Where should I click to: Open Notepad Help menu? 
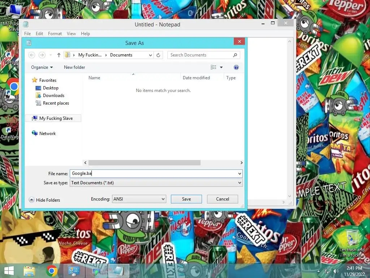tap(85, 34)
